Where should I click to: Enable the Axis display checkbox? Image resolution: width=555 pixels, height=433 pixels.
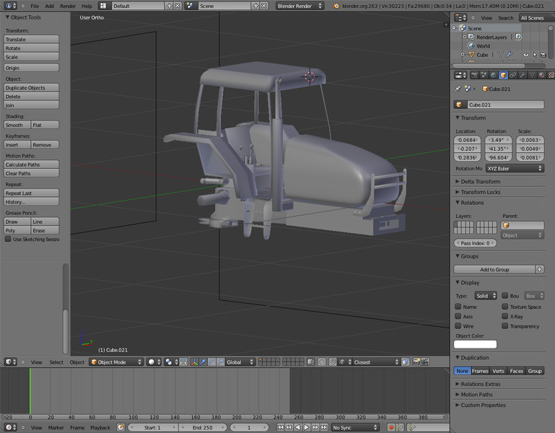458,316
